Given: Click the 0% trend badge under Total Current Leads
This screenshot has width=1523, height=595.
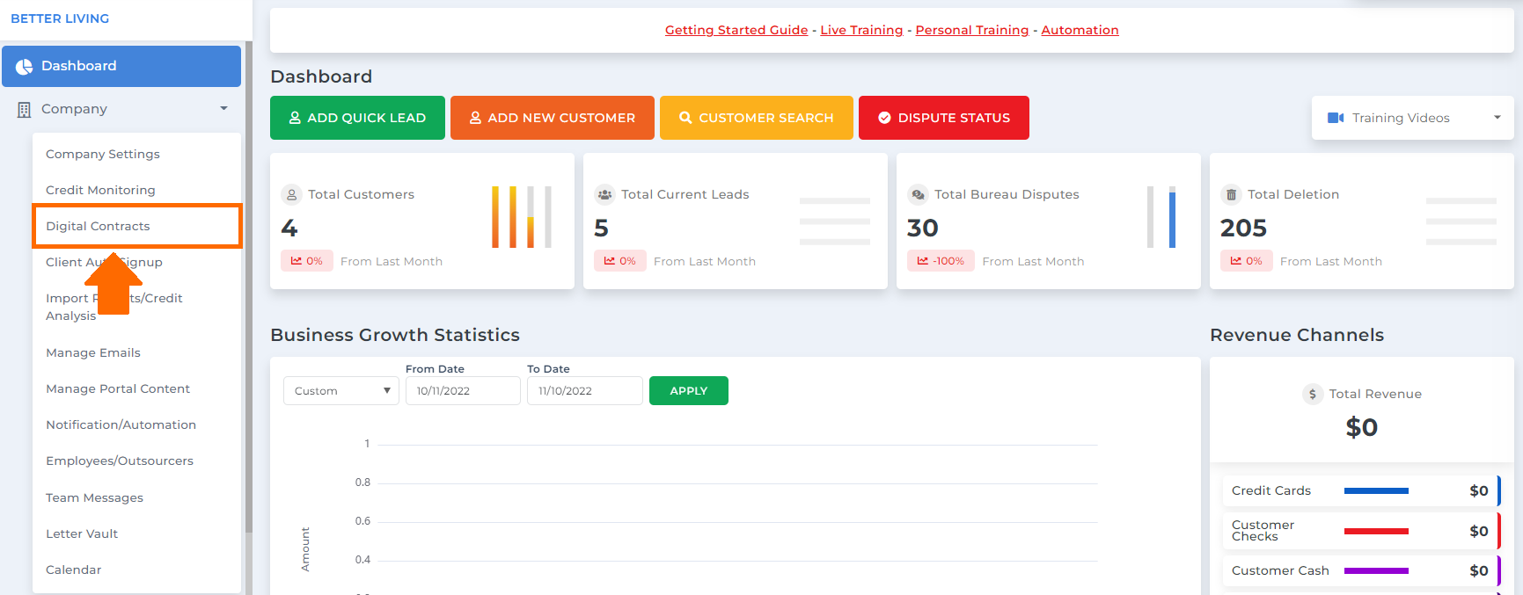Looking at the screenshot, I should click(619, 261).
